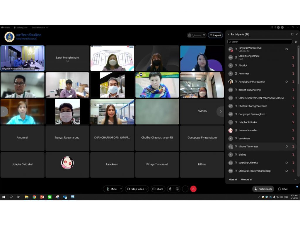This screenshot has height=225, width=300.
Task: Open the reactions emoji icon
Action: pyautogui.click(x=177, y=189)
